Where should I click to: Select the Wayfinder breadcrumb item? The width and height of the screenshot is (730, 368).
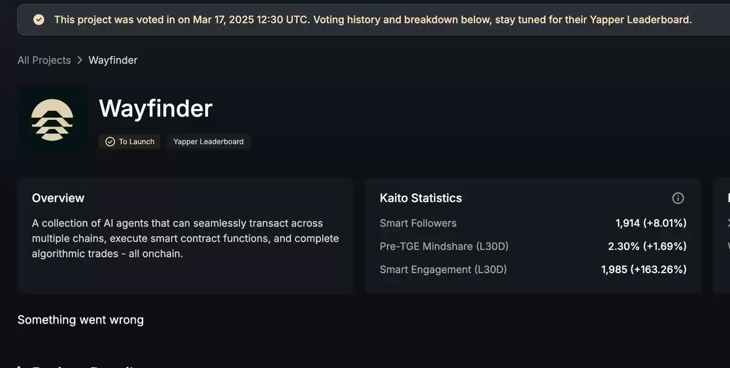click(x=113, y=60)
